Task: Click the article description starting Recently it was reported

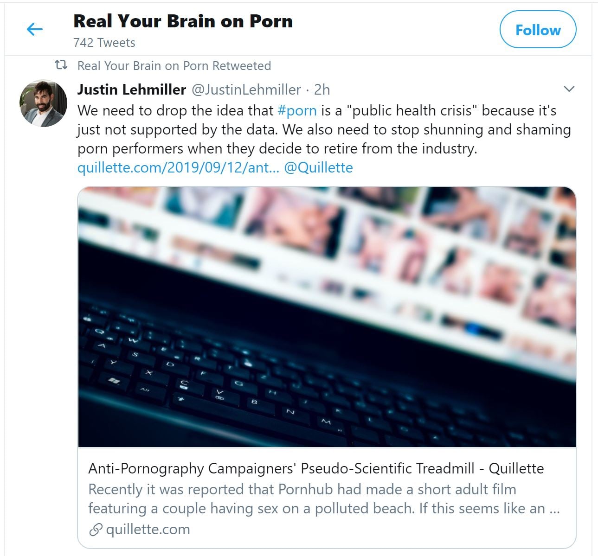Action: tap(324, 499)
